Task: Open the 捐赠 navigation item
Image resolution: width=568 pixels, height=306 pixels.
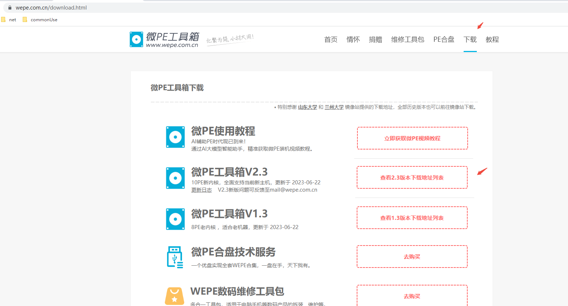Action: tap(375, 40)
